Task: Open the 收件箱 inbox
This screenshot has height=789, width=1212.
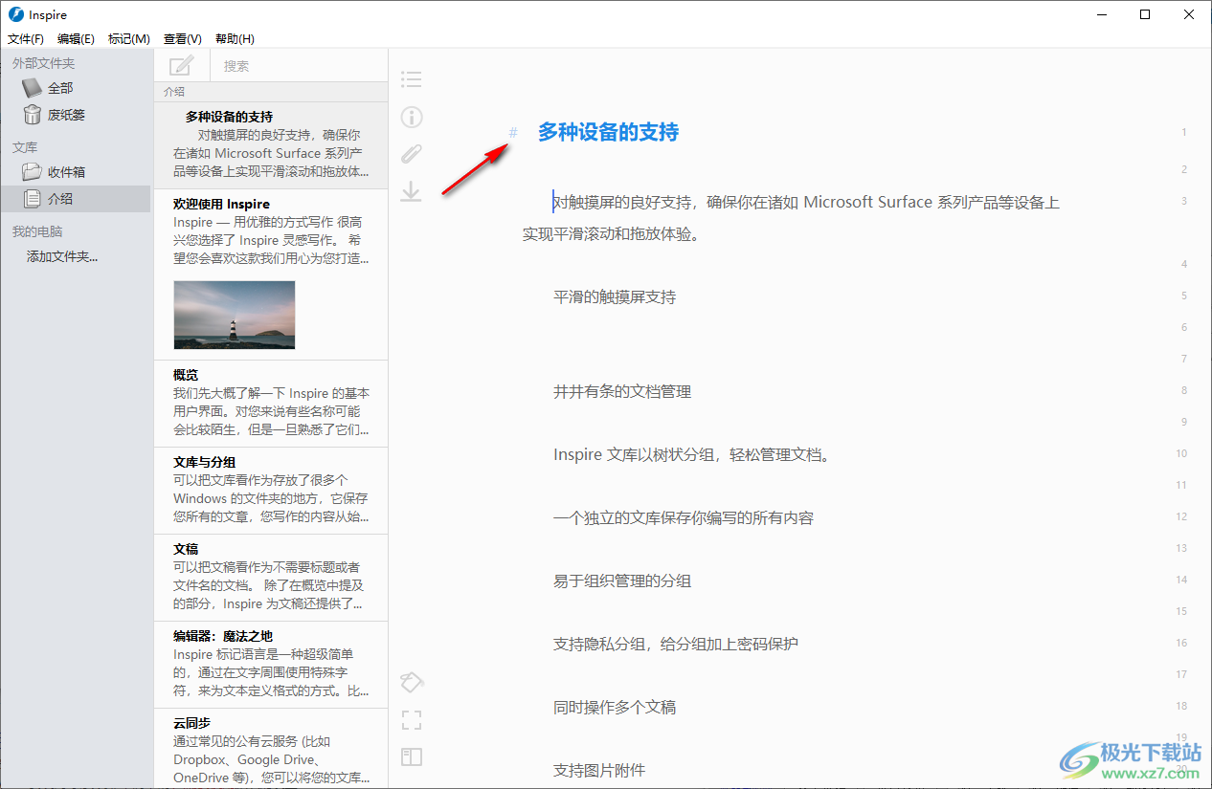Action: pyautogui.click(x=65, y=172)
